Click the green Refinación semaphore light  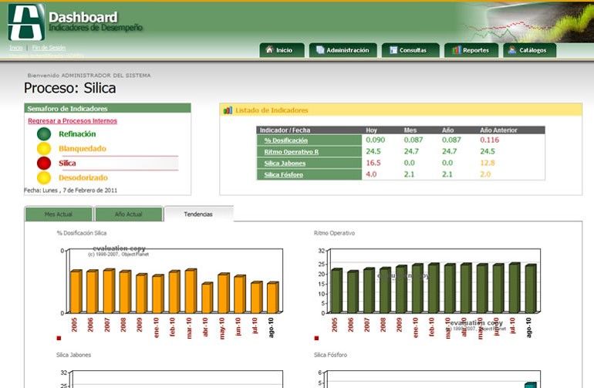(44, 134)
